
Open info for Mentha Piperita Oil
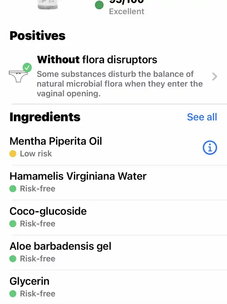coord(210,148)
